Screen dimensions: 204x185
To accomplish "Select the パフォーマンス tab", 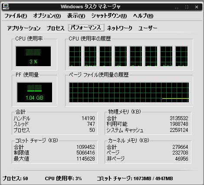I will [86, 27].
